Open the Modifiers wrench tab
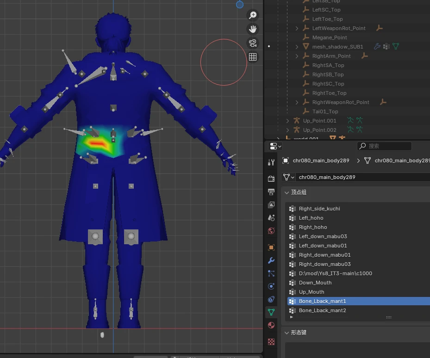Viewport: 430px width, 358px height. (271, 260)
